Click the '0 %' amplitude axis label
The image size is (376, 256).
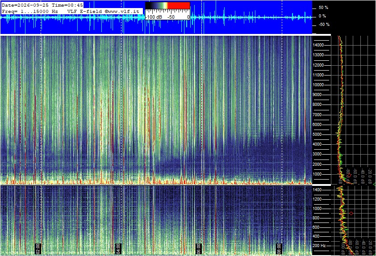(x=322, y=16)
